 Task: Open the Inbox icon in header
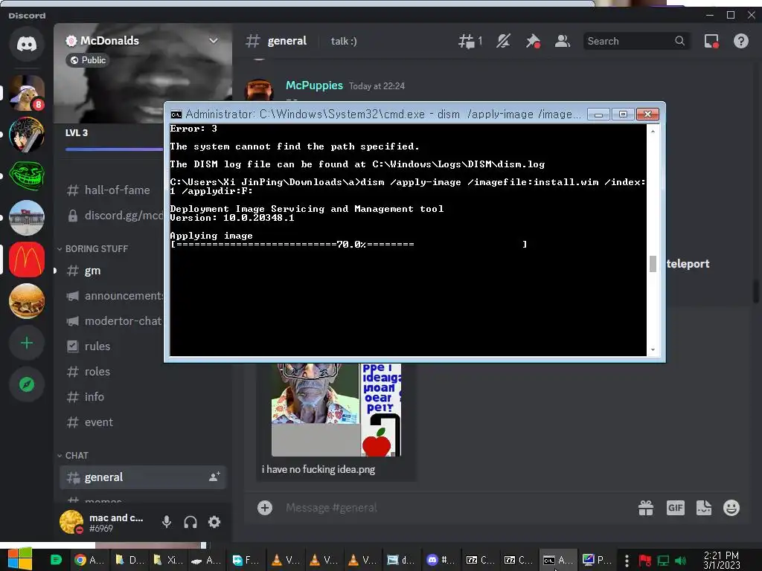[711, 42]
